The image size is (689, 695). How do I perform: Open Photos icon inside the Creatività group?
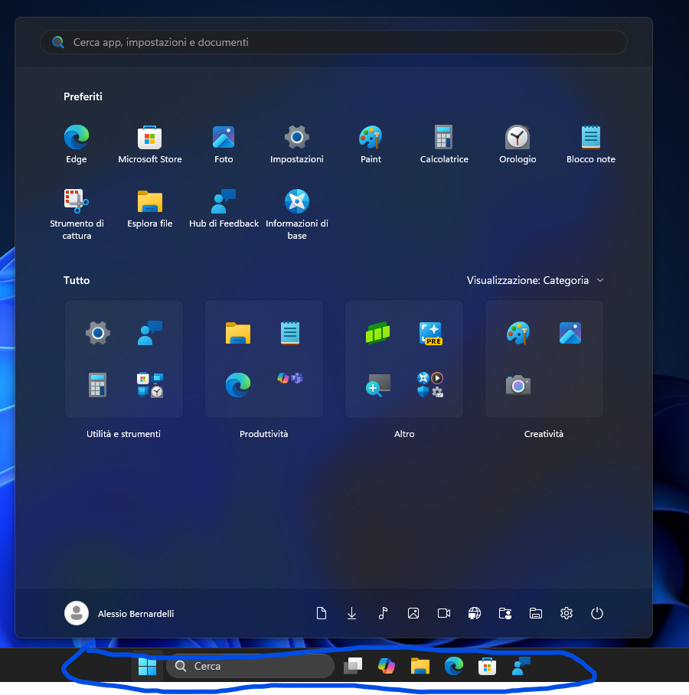[570, 333]
